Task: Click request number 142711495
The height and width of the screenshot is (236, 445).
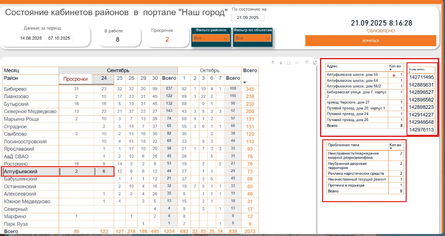Action: pos(421,77)
